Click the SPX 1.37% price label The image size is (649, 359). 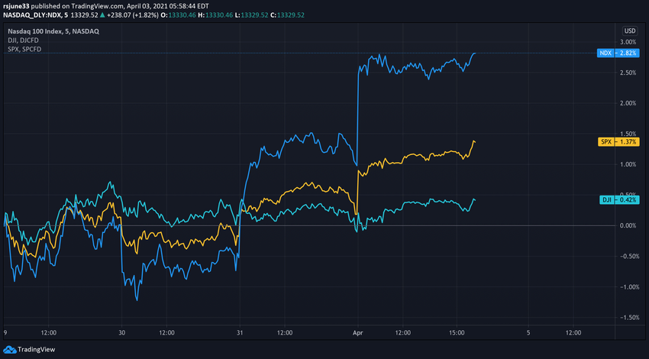pyautogui.click(x=618, y=141)
